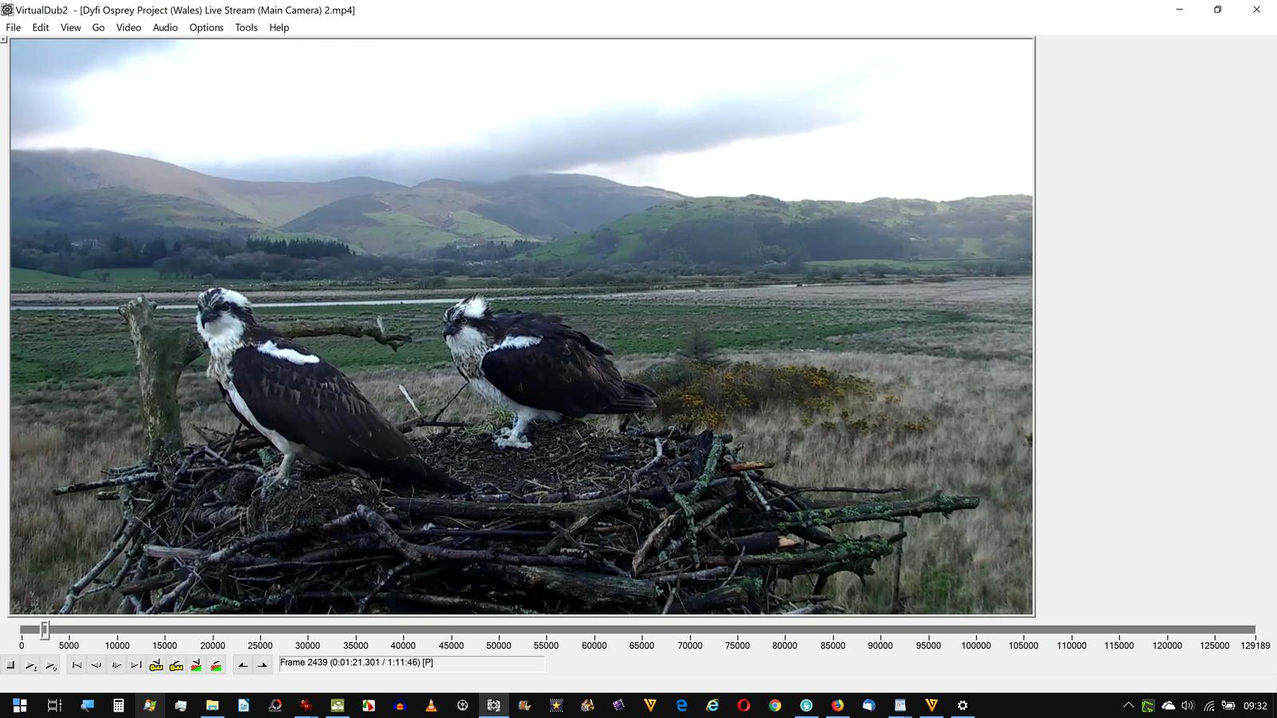Switch to VirtualDub2 taskbar icon
1277x718 pixels.
point(494,705)
